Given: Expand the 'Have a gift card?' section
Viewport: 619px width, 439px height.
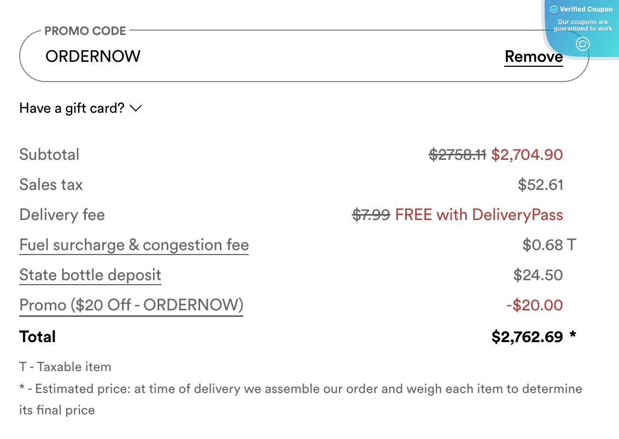Looking at the screenshot, I should pos(71,108).
